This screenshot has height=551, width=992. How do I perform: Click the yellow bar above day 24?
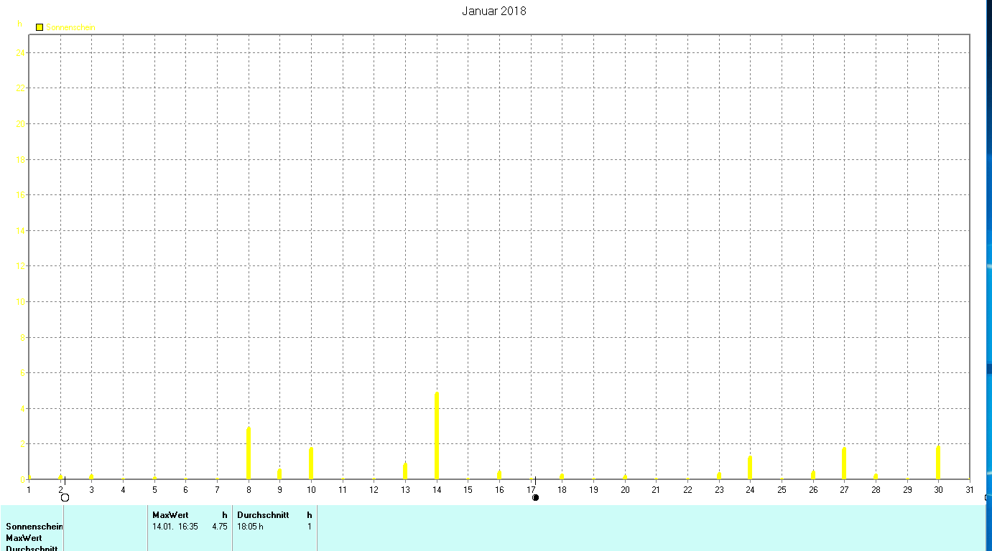click(x=750, y=467)
